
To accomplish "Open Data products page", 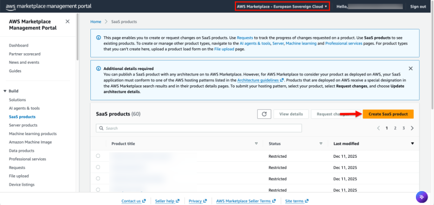I will point(22,151).
